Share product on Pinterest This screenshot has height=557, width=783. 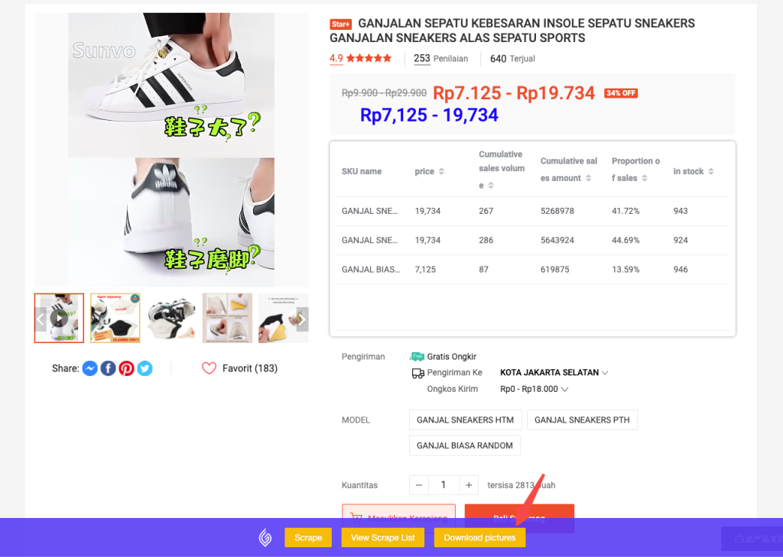click(126, 368)
